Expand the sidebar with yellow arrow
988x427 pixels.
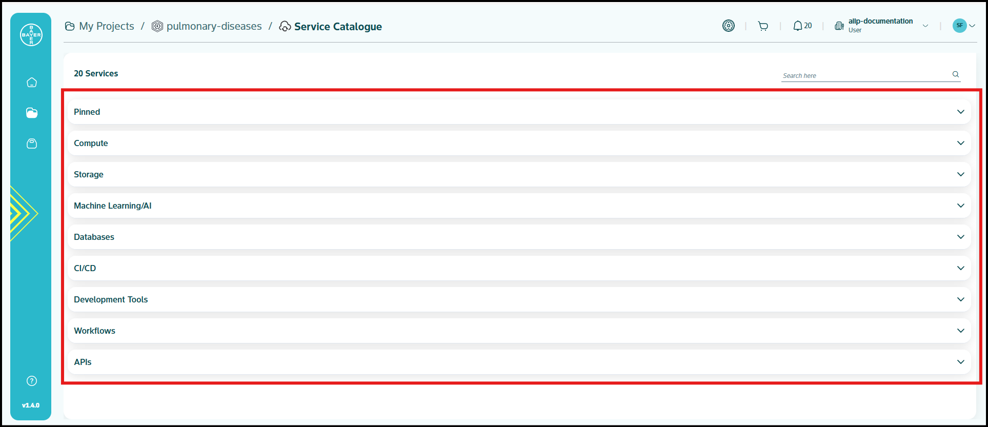24,213
